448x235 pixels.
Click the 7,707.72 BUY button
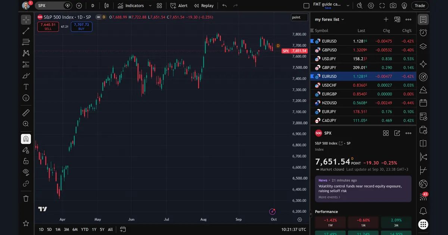coord(81,26)
